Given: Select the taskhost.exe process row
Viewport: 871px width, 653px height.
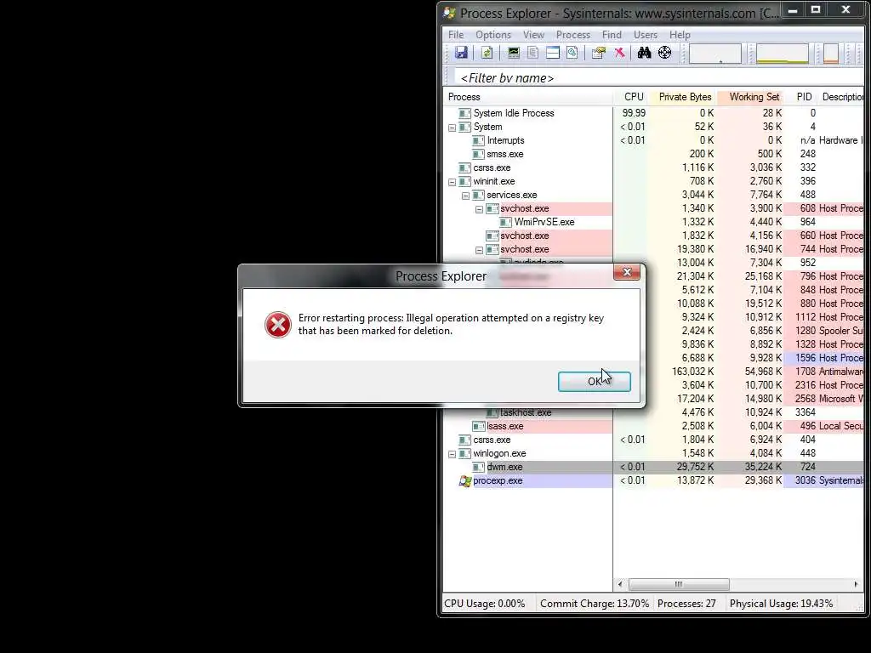Looking at the screenshot, I should click(654, 412).
